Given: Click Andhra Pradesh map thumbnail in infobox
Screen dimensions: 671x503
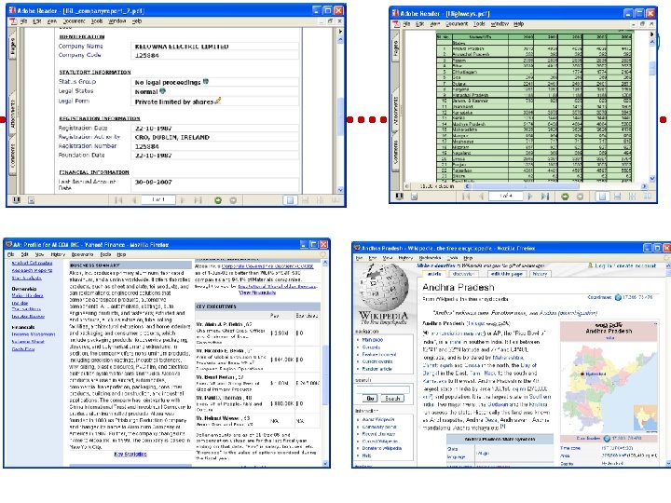Looking at the screenshot, I should coord(609,387).
